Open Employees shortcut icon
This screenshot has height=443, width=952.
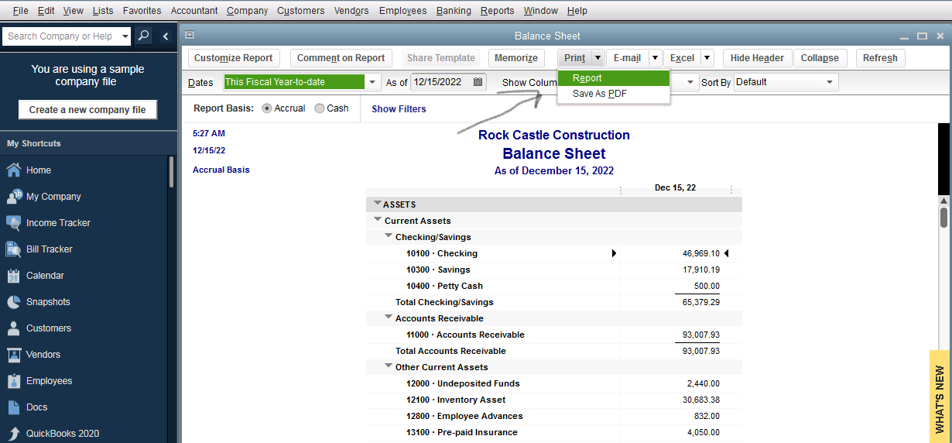click(x=14, y=381)
